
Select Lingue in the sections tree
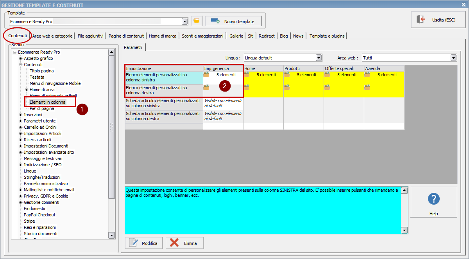click(30, 171)
